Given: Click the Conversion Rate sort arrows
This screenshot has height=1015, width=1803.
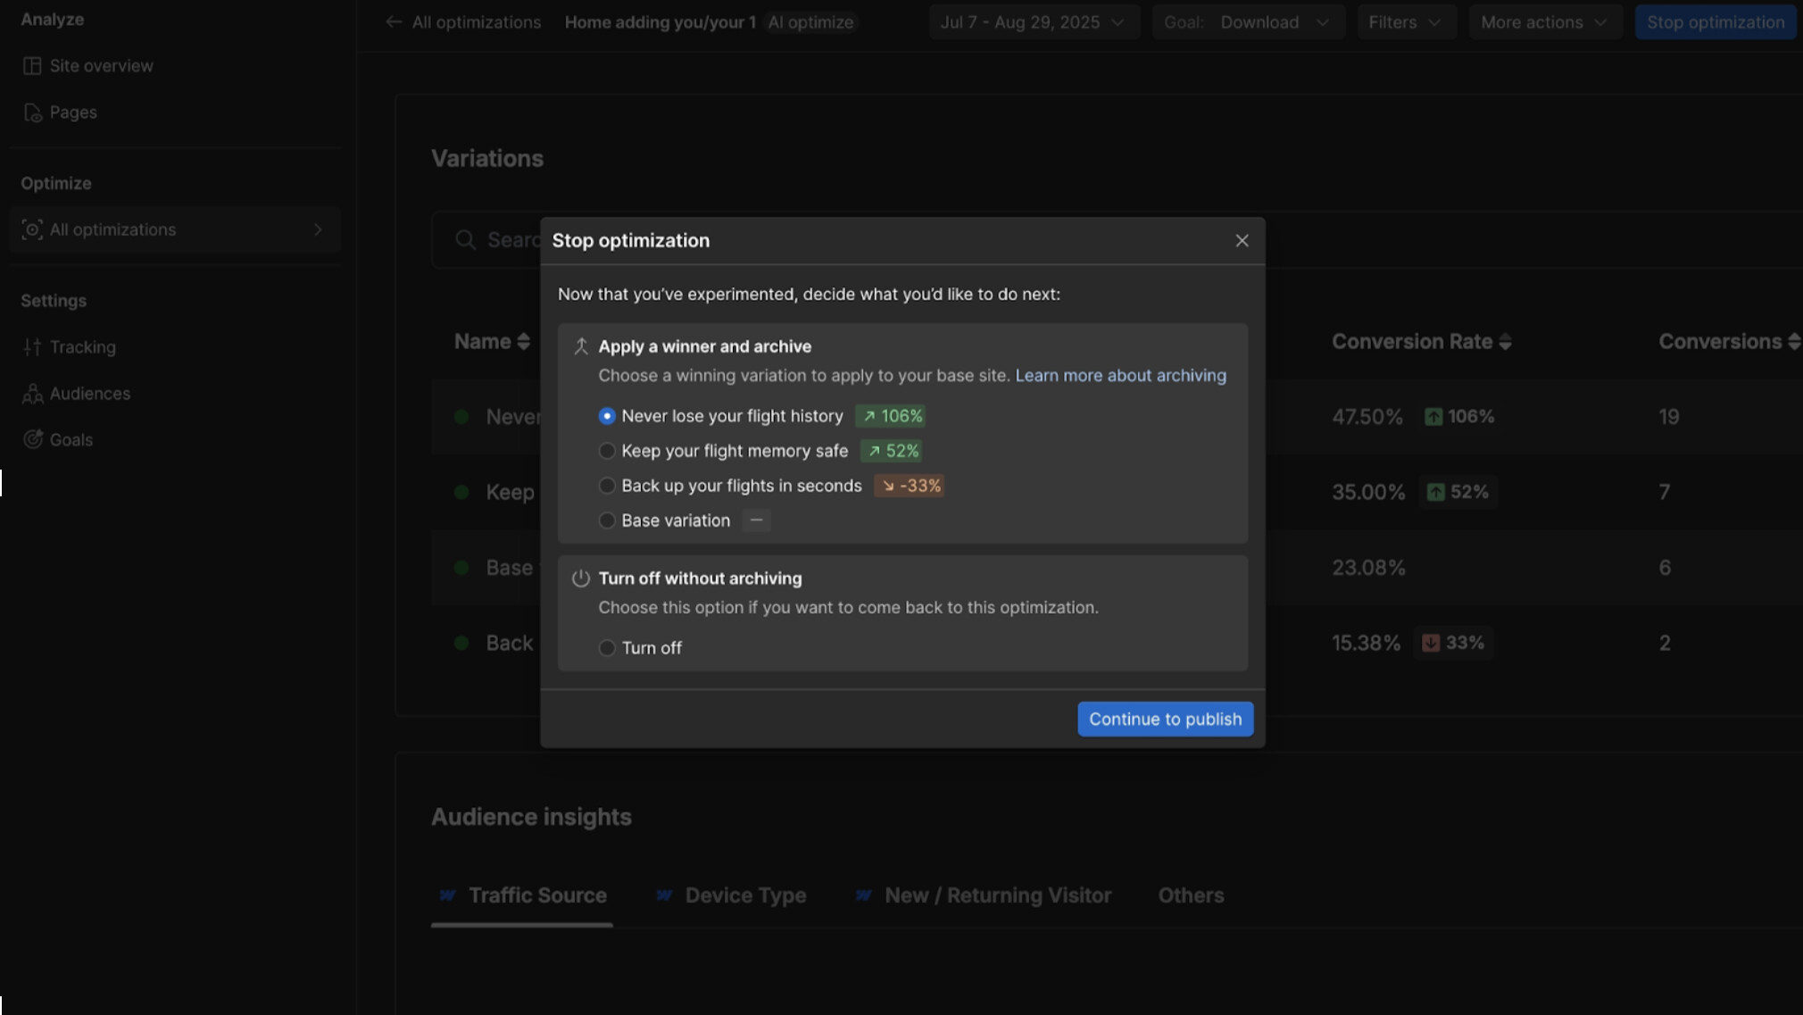Looking at the screenshot, I should tap(1505, 342).
